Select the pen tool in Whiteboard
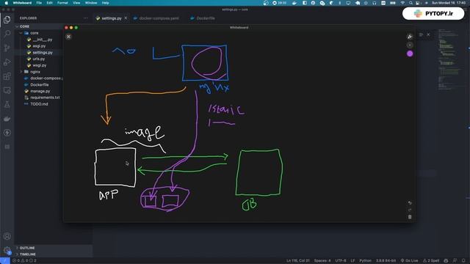This screenshot has height=264, width=470. click(x=410, y=37)
